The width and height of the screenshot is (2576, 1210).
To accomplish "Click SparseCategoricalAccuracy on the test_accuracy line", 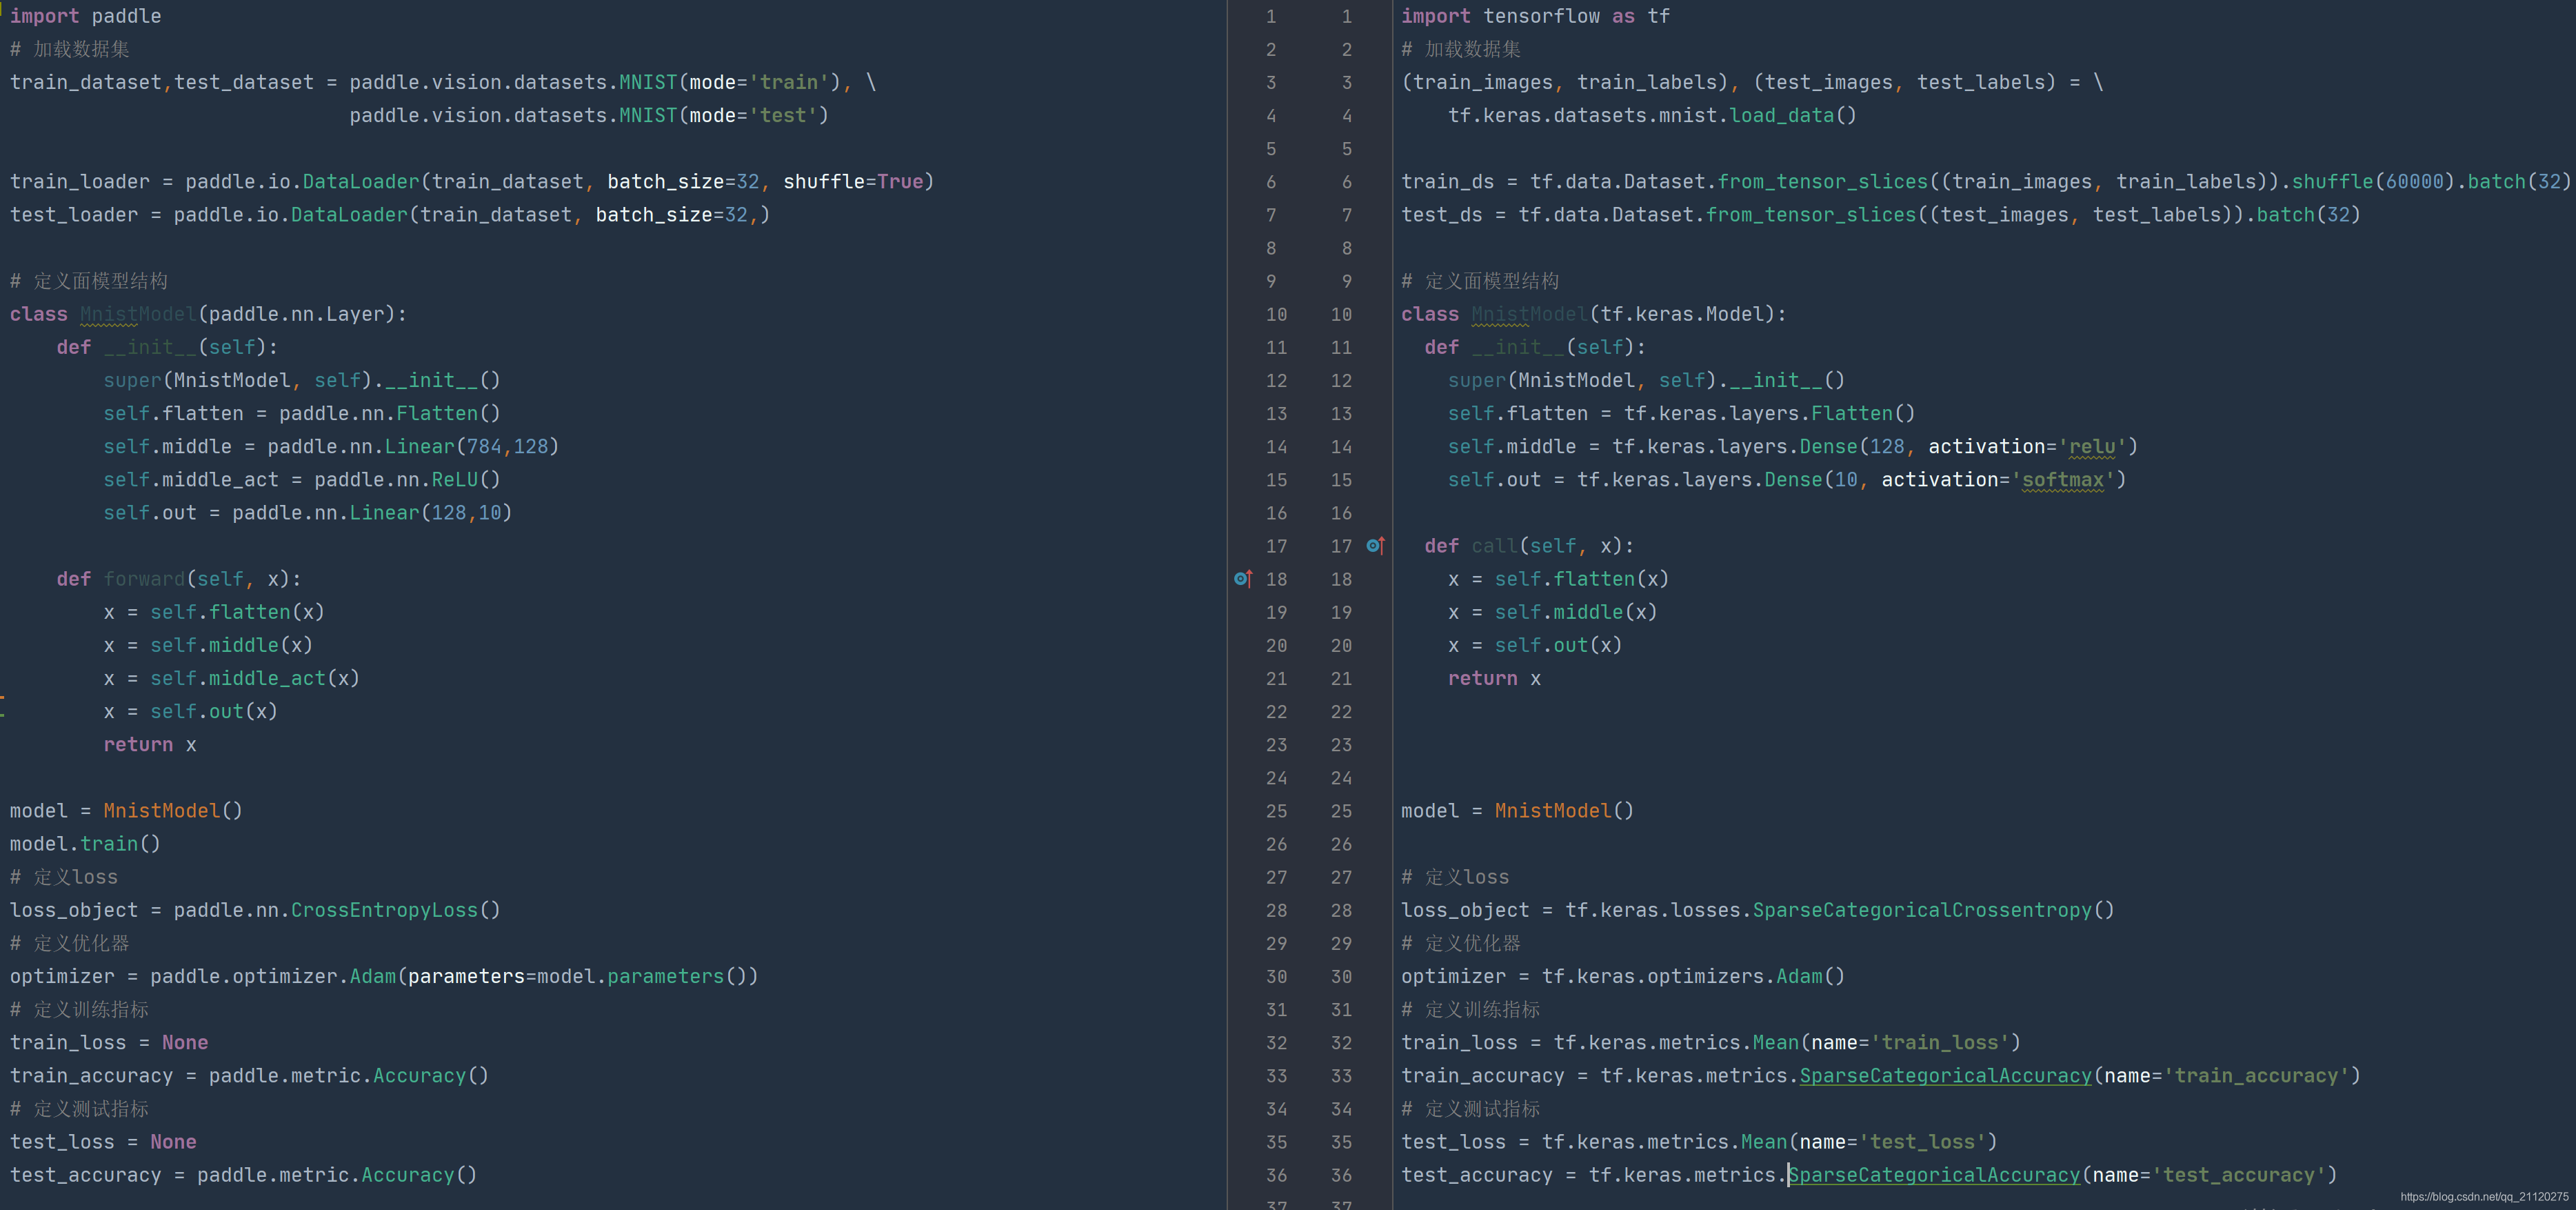I will pyautogui.click(x=1934, y=1175).
